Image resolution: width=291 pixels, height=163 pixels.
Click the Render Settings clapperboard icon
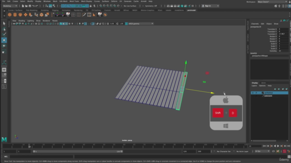point(179,6)
